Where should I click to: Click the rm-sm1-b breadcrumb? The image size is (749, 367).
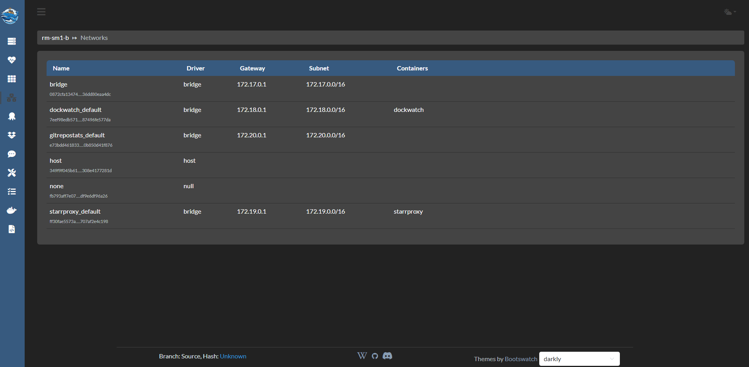[x=55, y=38]
